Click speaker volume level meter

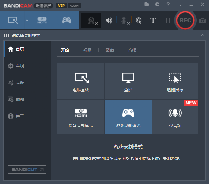click(117, 21)
